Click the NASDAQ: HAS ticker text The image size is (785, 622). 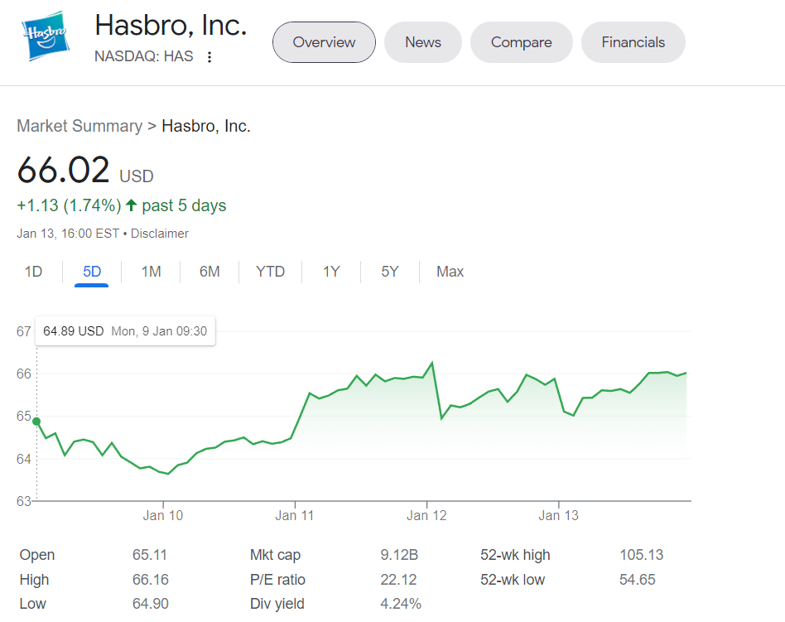pyautogui.click(x=144, y=56)
